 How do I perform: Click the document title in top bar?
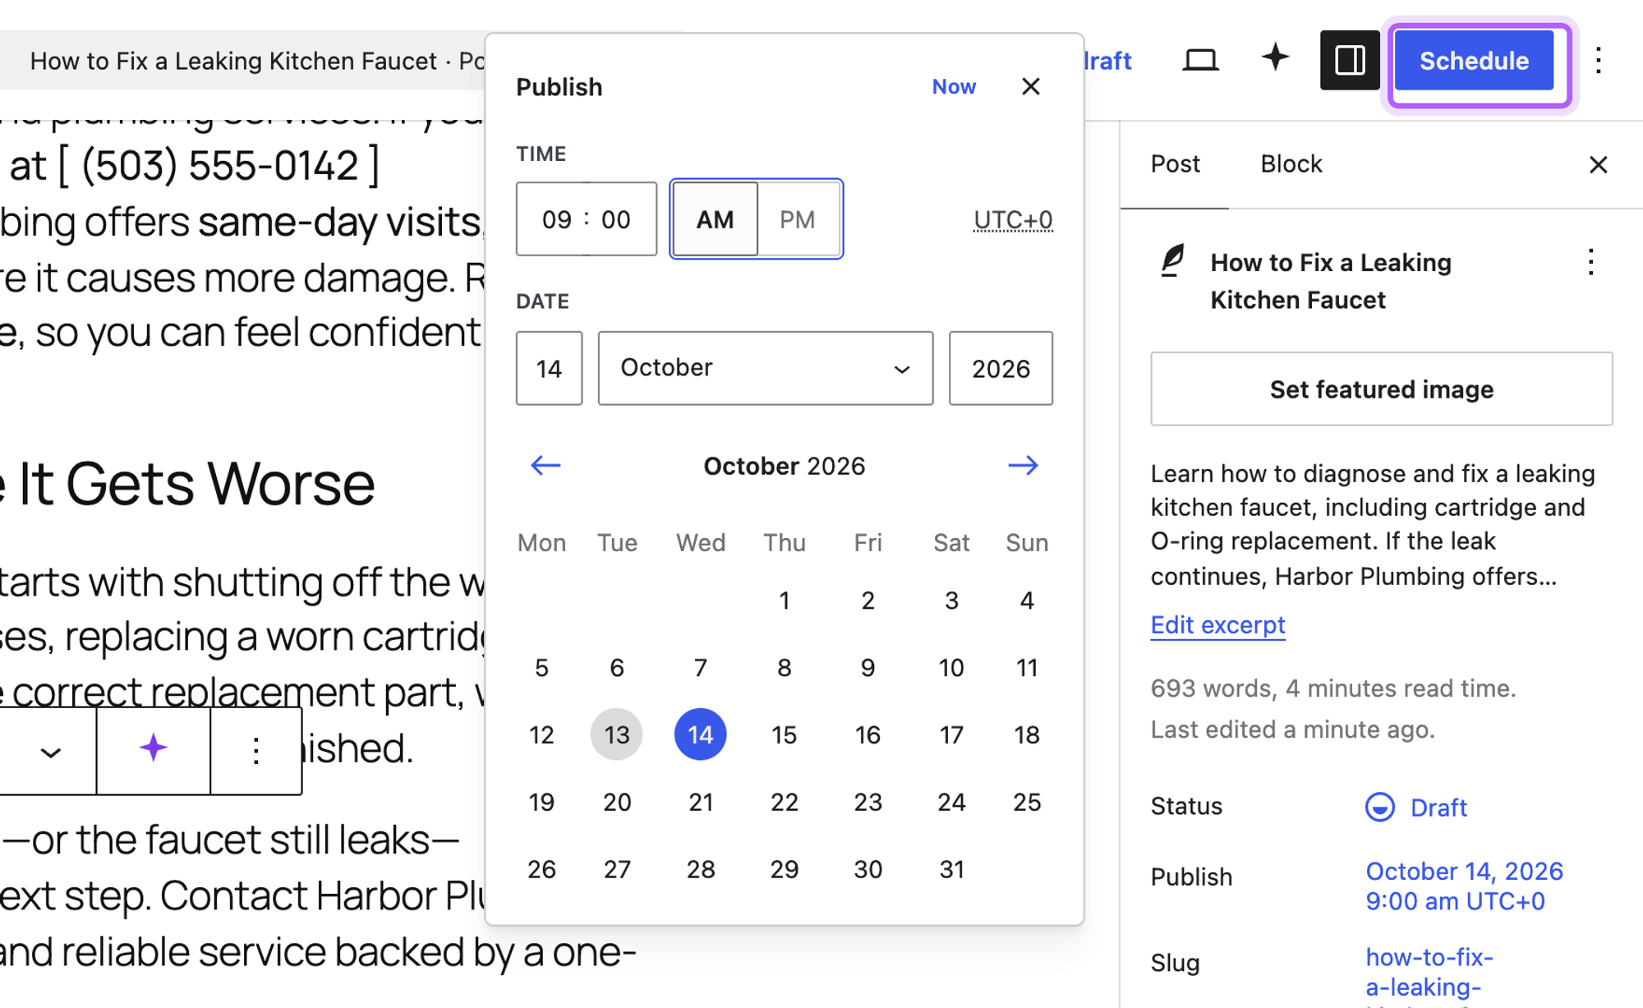(256, 61)
